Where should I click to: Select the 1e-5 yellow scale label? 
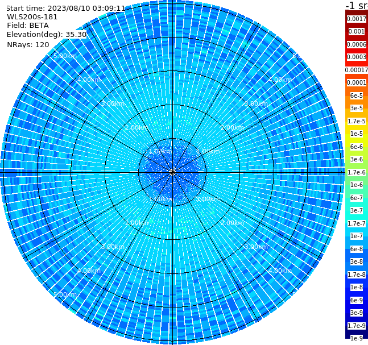pyautogui.click(x=357, y=134)
